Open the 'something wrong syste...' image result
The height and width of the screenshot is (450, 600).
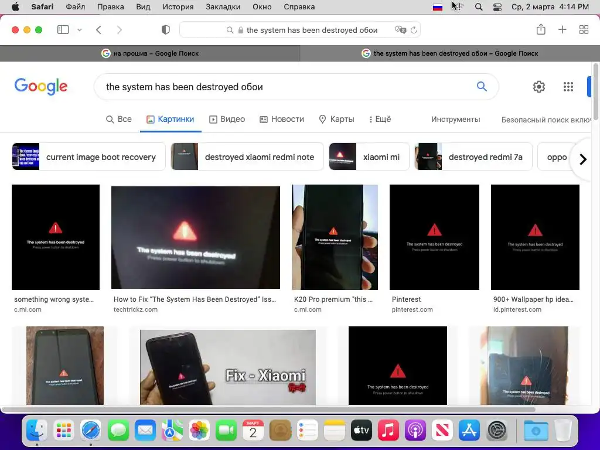click(56, 237)
